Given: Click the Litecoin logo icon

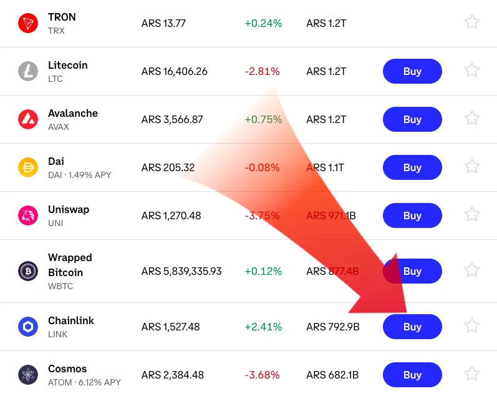Looking at the screenshot, I should coord(28,71).
